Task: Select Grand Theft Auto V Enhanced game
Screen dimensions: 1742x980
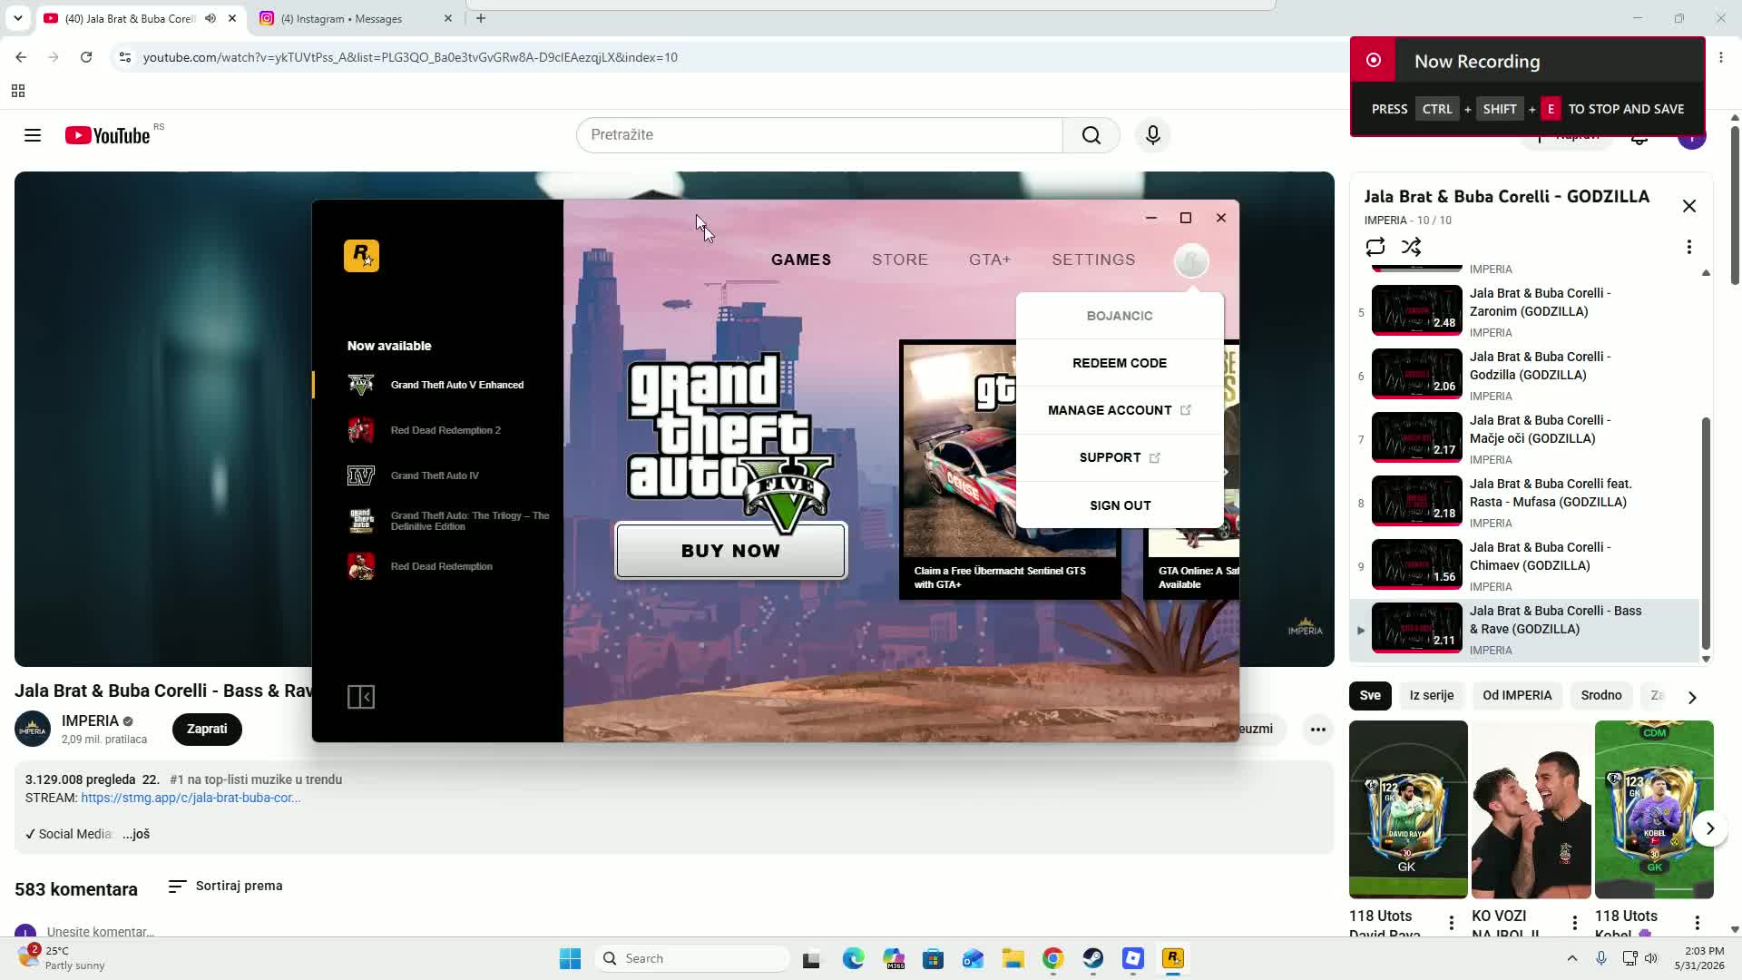Action: point(437,385)
